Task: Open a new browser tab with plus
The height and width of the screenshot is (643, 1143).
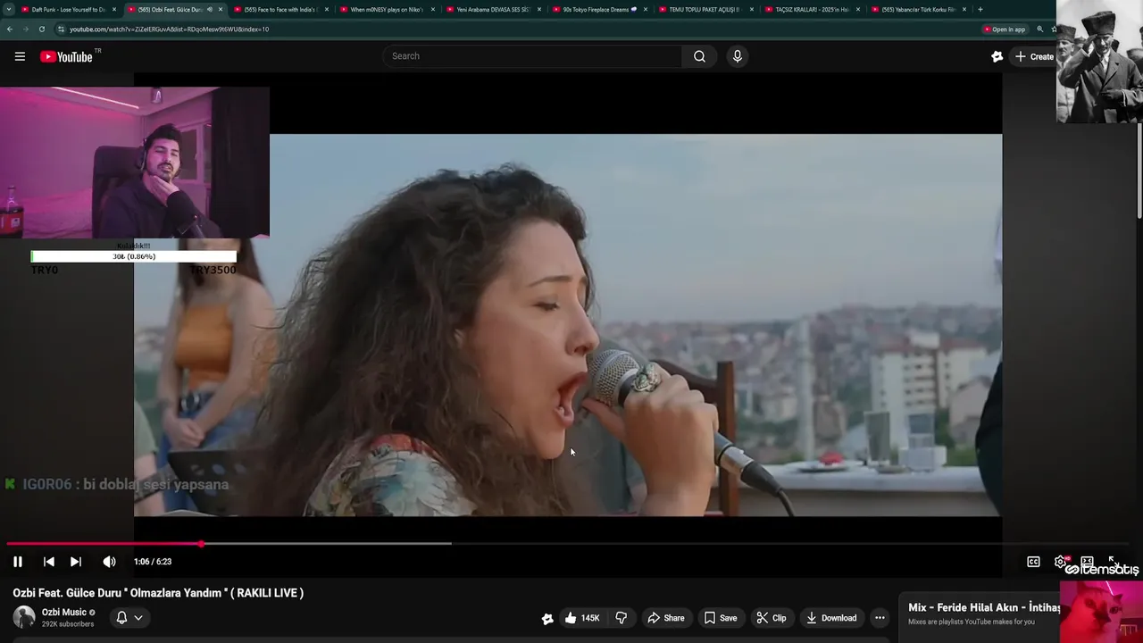Action: (x=980, y=9)
